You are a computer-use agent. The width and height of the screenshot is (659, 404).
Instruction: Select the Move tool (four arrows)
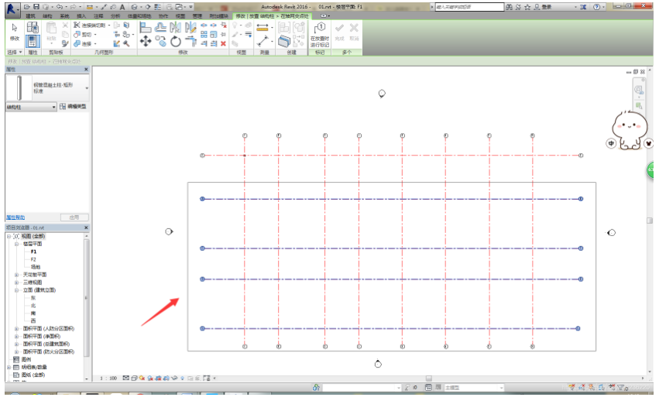pyautogui.click(x=146, y=41)
